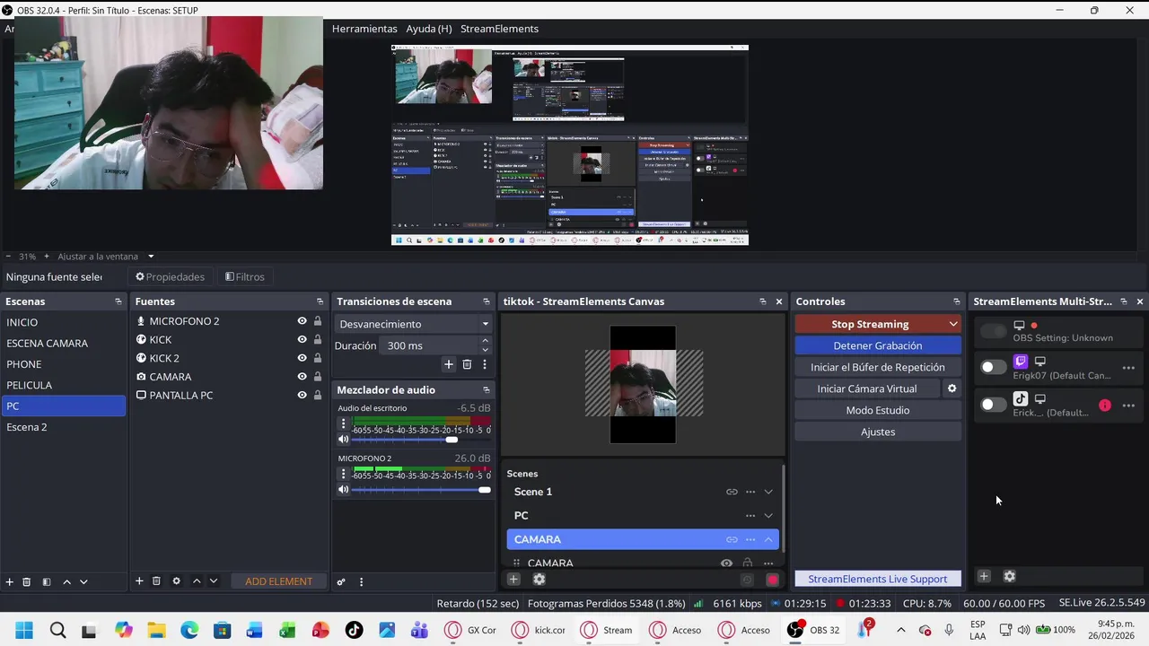Open Escenas panel dock menu icon
The image size is (1149, 646).
tap(118, 301)
